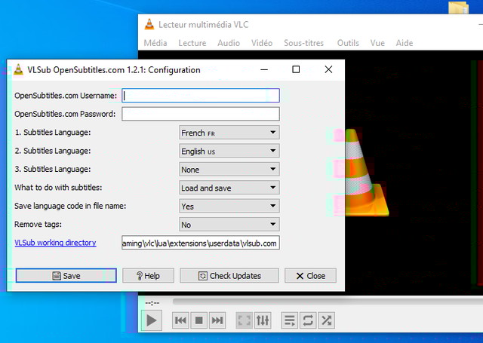Click the Help button
Image resolution: width=483 pixels, height=343 pixels.
point(148,275)
